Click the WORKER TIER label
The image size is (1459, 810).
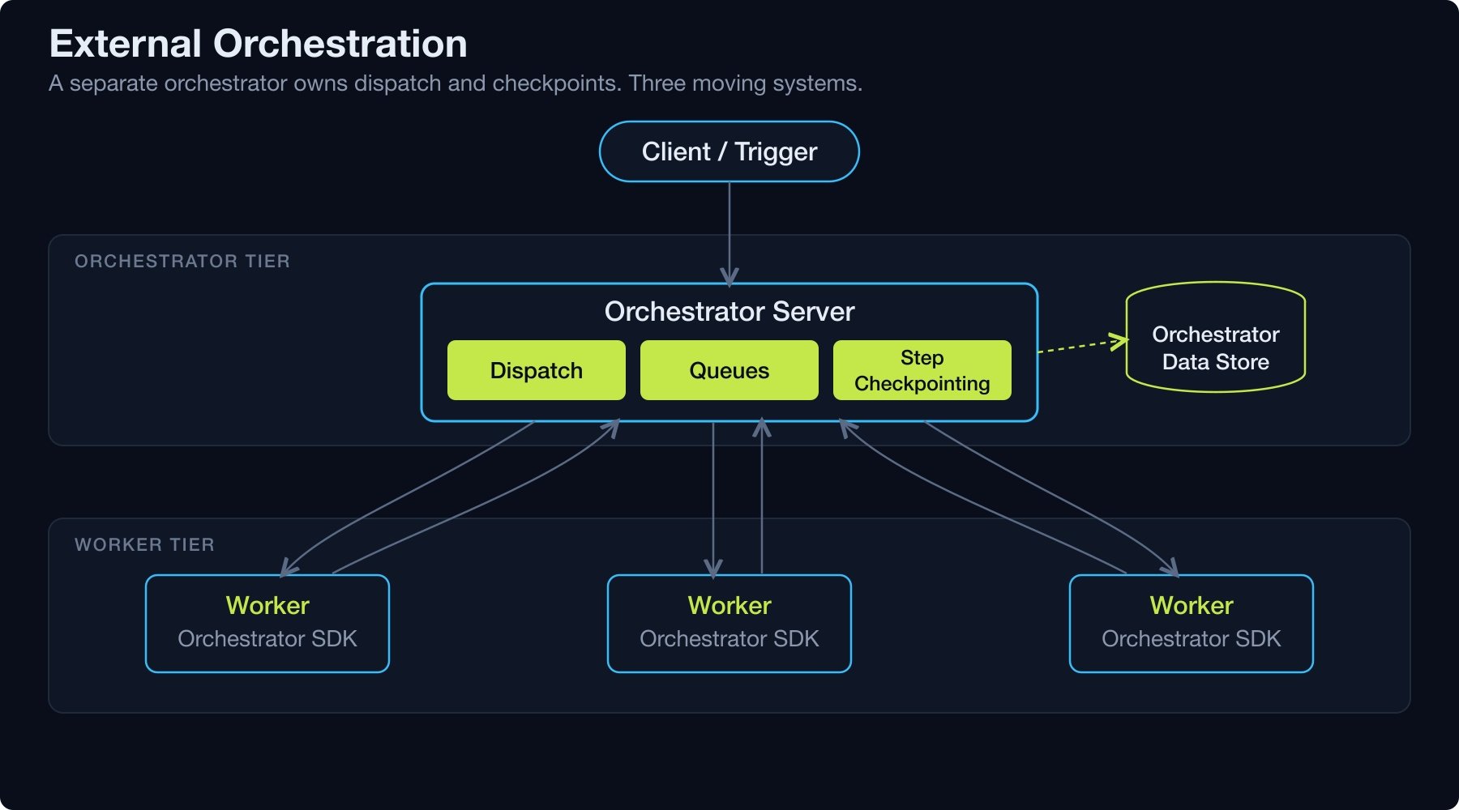coord(145,544)
